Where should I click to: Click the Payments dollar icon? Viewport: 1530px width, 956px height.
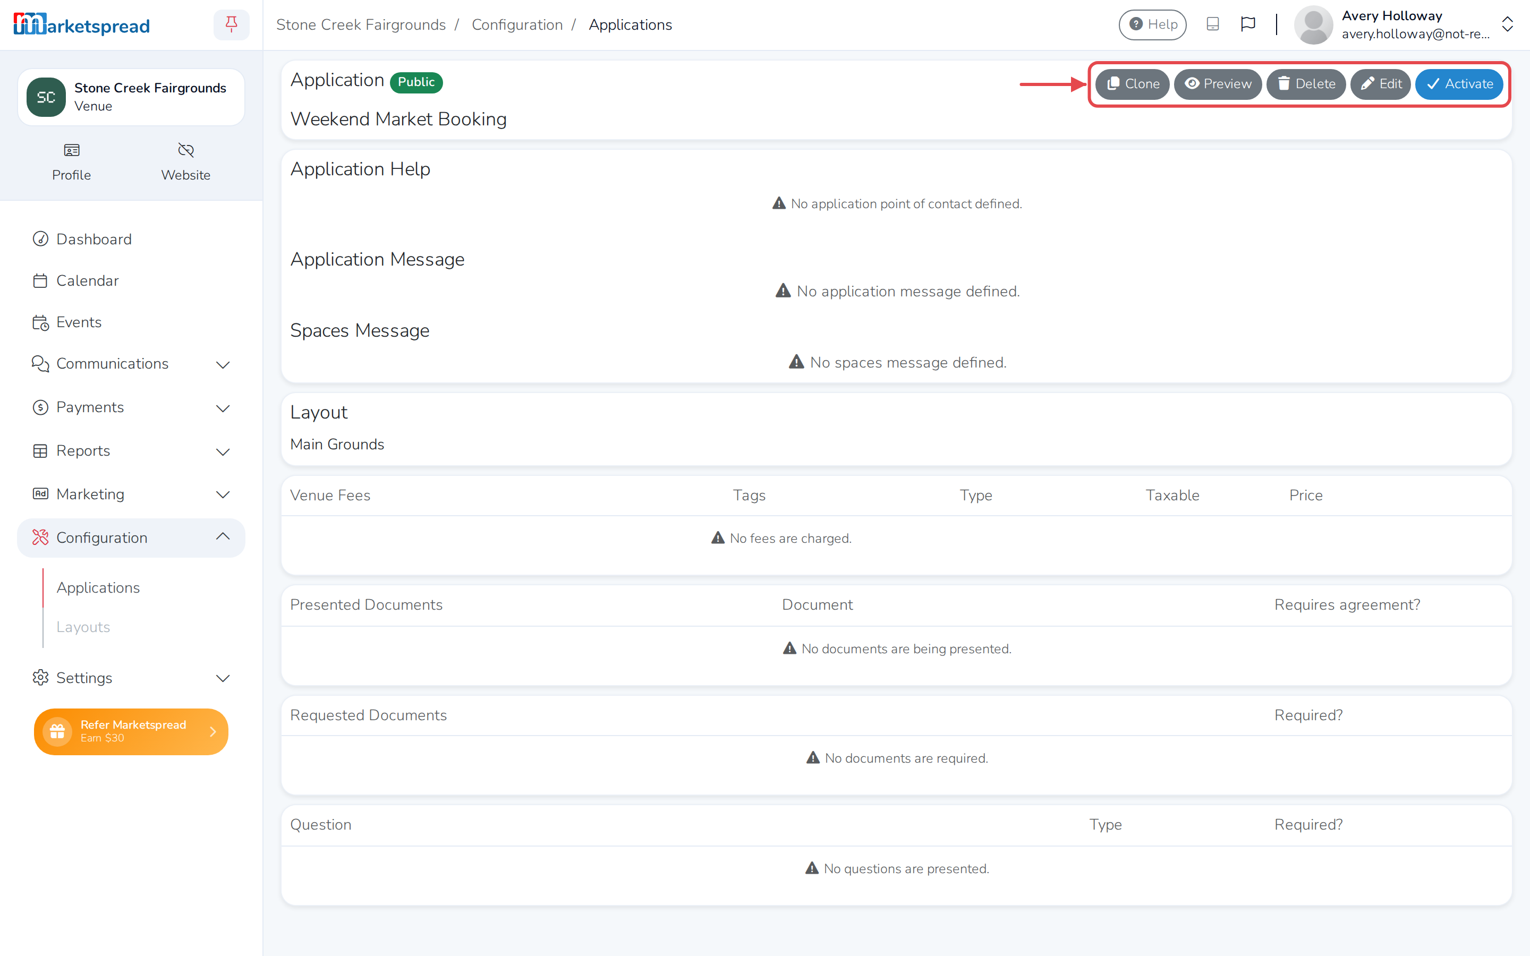(x=40, y=407)
